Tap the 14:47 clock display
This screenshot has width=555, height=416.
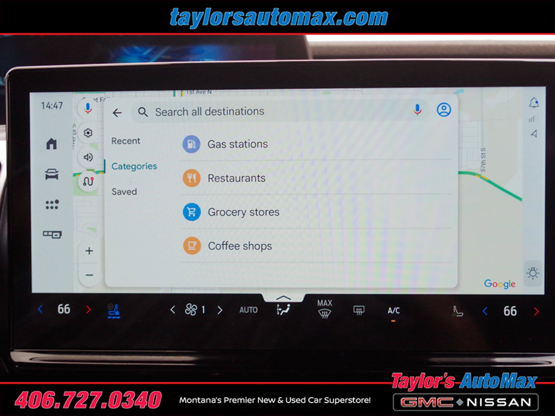click(52, 106)
